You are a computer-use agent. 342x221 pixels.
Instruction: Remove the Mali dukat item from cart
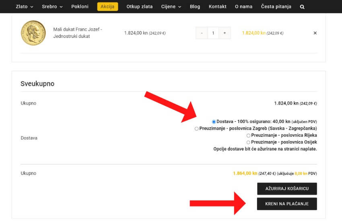pyautogui.click(x=315, y=33)
